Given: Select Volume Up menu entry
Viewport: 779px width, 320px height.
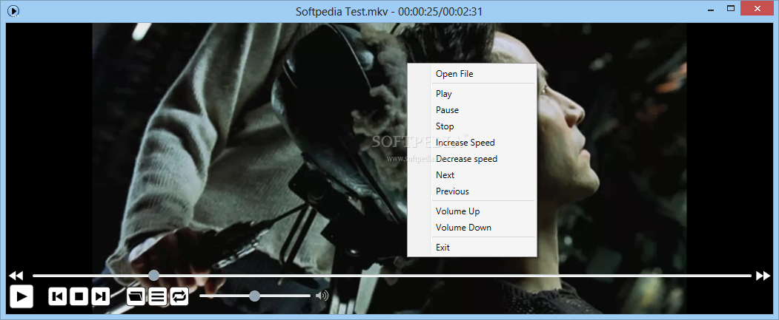Looking at the screenshot, I should tap(472, 211).
